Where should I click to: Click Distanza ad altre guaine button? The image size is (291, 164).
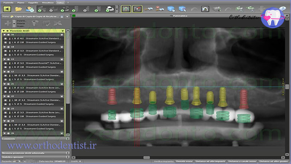[x=274, y=161]
